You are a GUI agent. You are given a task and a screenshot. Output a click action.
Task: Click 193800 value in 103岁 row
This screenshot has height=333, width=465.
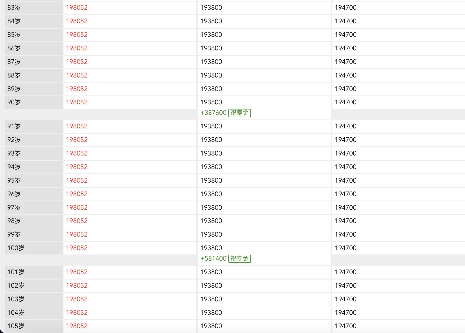pyautogui.click(x=211, y=299)
